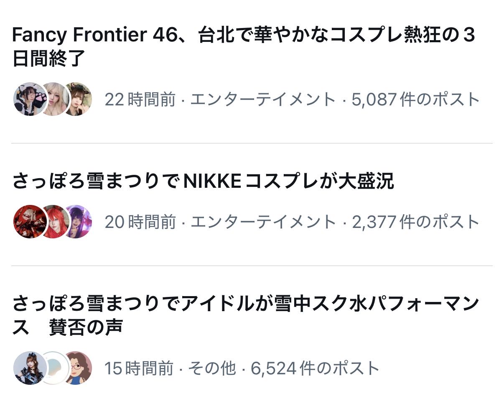Tap the pale blue blank avatar
The height and width of the screenshot is (404, 504).
point(55,368)
